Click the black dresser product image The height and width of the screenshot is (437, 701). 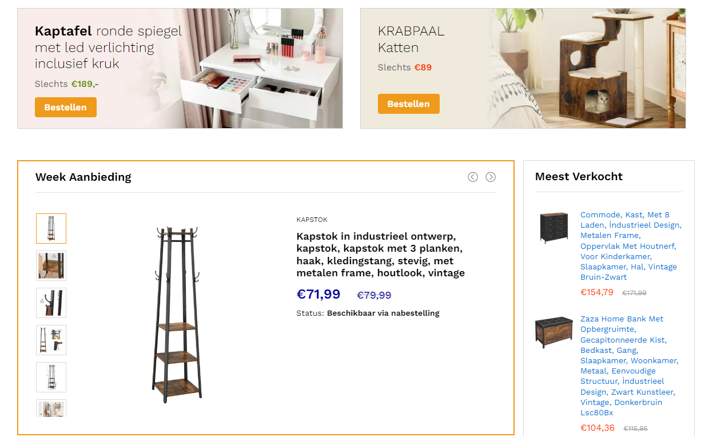coord(554,228)
